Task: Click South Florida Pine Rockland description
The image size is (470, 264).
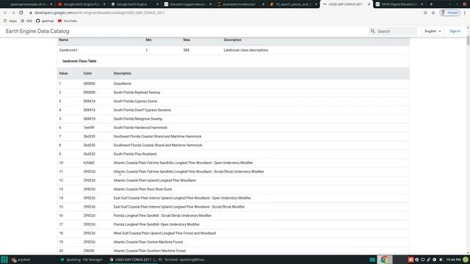Action: (x=135, y=154)
